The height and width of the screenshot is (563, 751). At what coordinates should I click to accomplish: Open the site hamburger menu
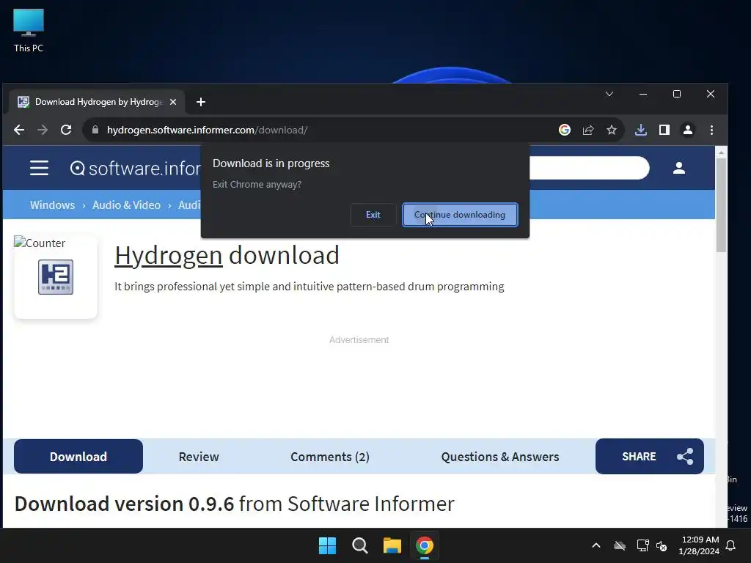click(40, 168)
